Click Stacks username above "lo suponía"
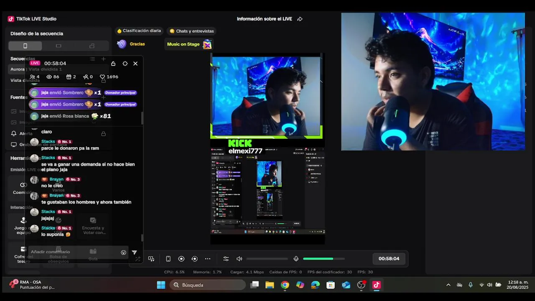 [48, 228]
